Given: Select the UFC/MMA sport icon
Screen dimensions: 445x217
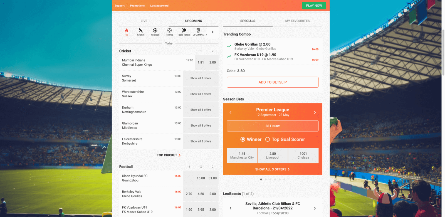Looking at the screenshot, I should (198, 32).
